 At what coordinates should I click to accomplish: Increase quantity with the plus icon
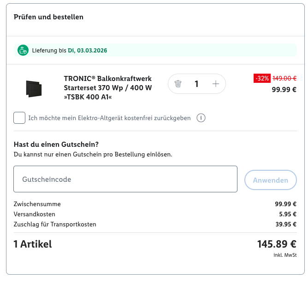[215, 84]
